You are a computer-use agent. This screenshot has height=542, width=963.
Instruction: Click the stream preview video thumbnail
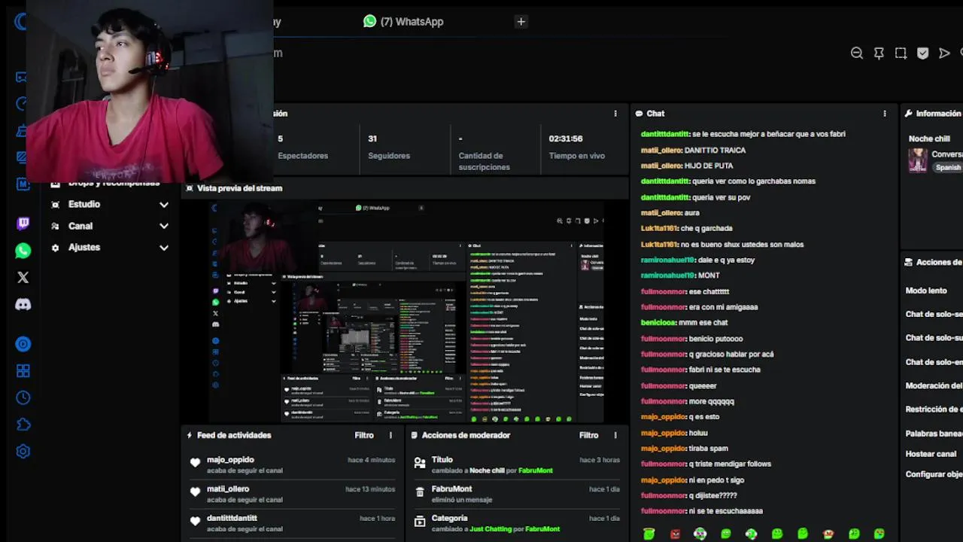click(x=406, y=311)
